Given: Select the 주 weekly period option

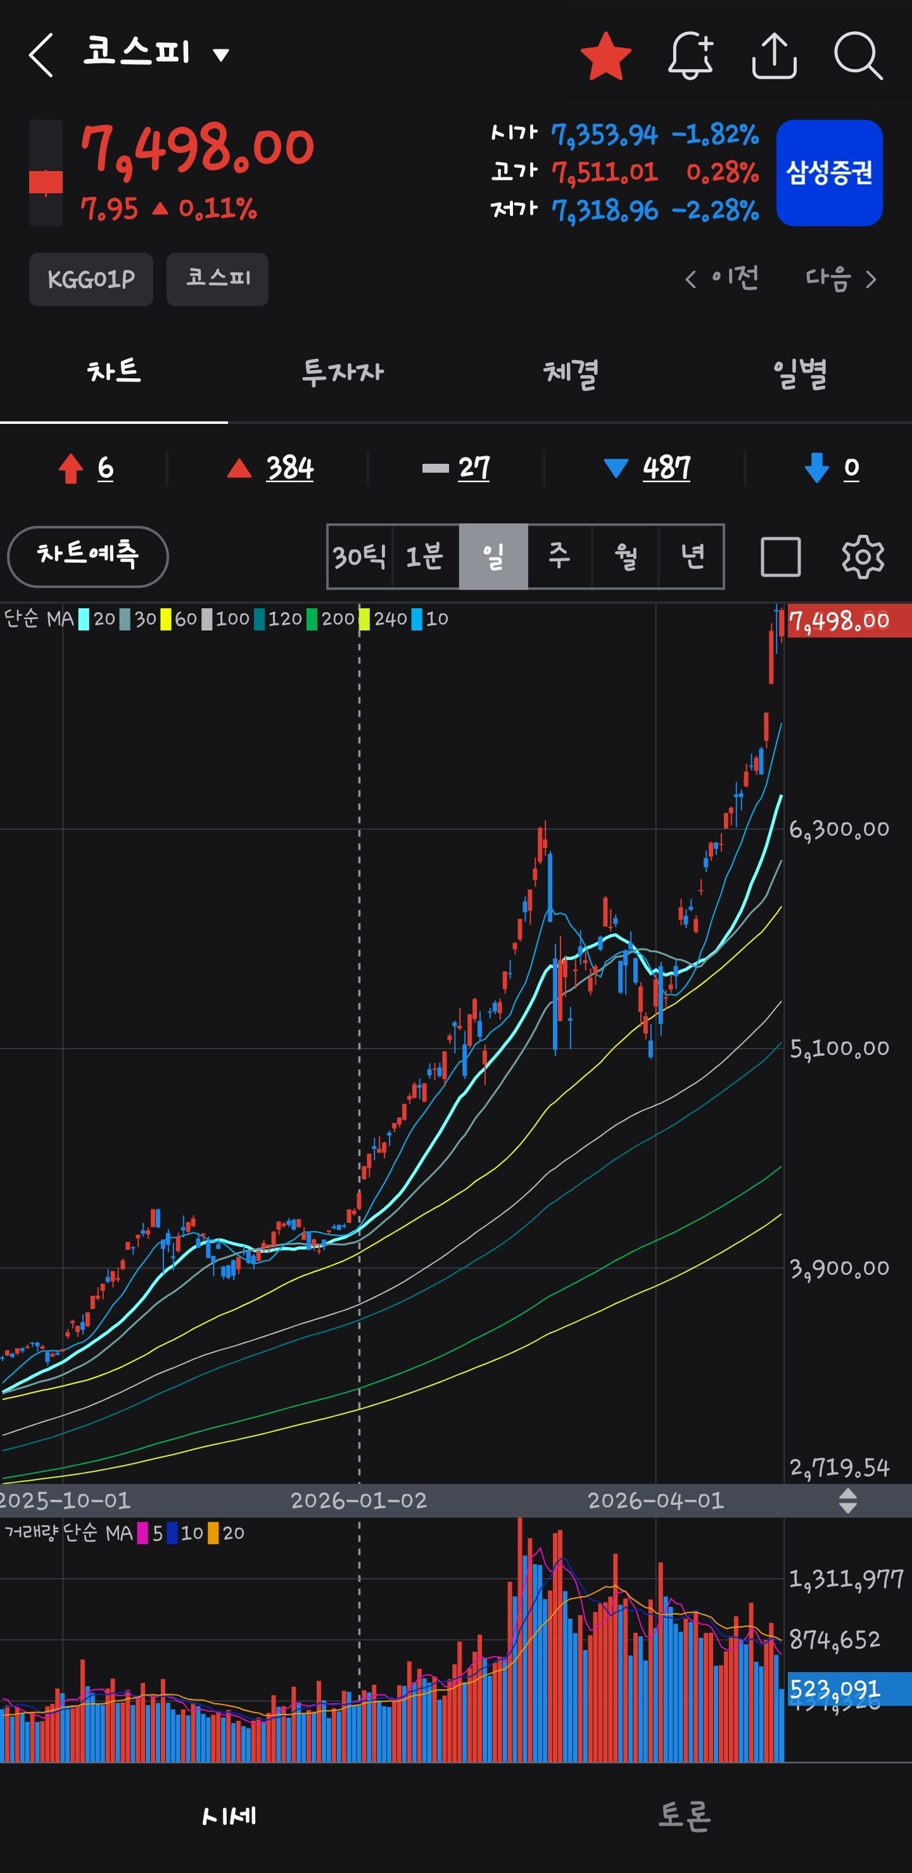Looking at the screenshot, I should (x=560, y=557).
